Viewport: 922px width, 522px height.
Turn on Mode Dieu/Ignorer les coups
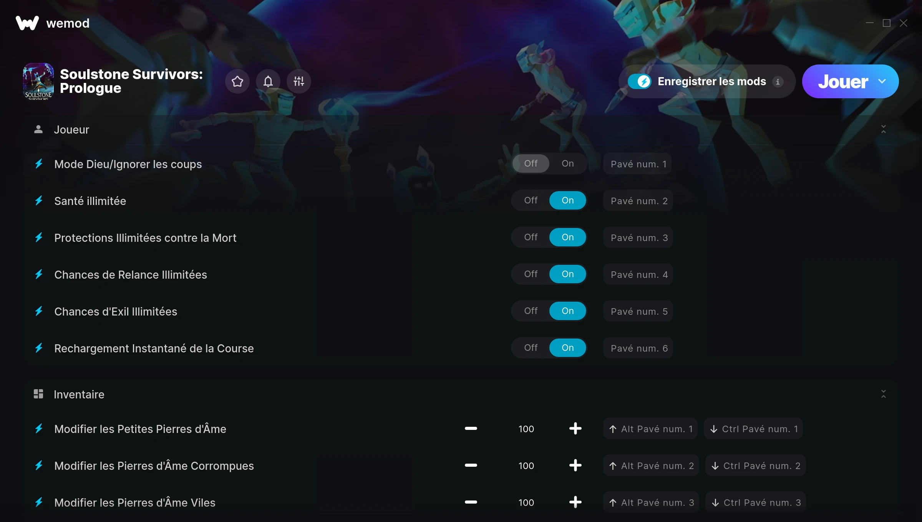coord(567,164)
